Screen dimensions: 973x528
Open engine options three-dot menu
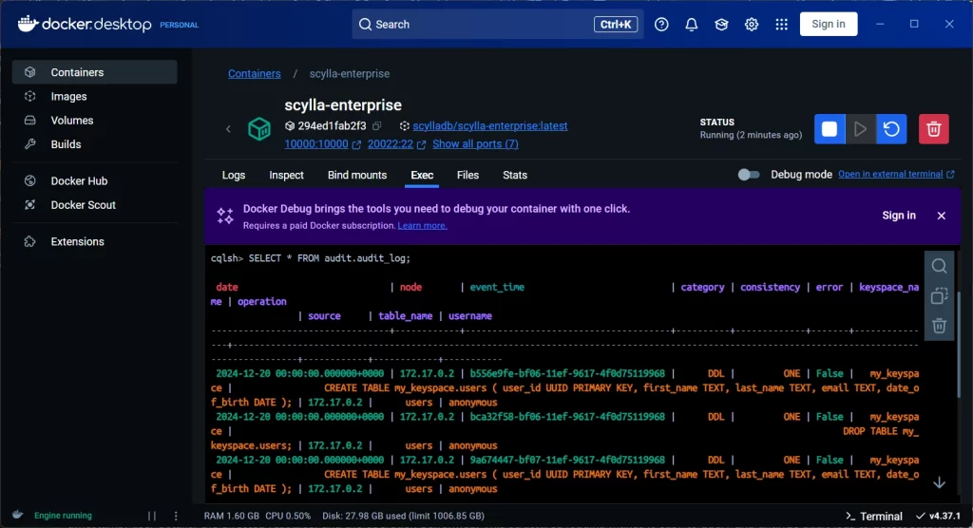pyautogui.click(x=176, y=516)
